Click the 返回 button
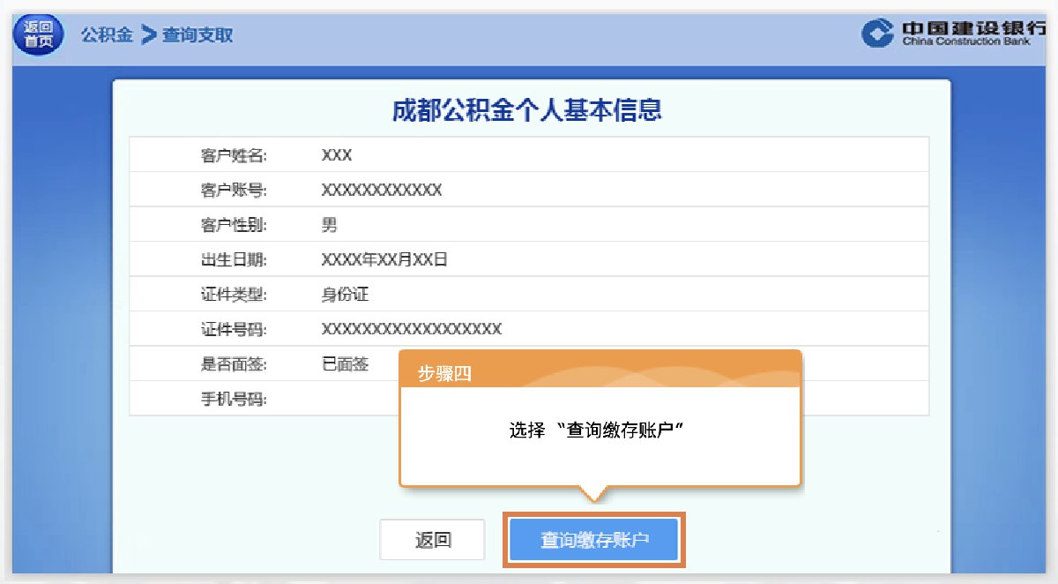The image size is (1058, 584). click(432, 539)
